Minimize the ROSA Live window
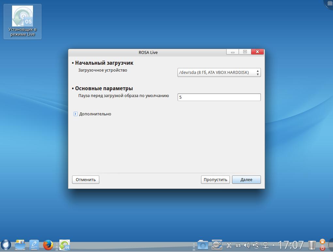This screenshot has width=333, height=252. pos(232,52)
